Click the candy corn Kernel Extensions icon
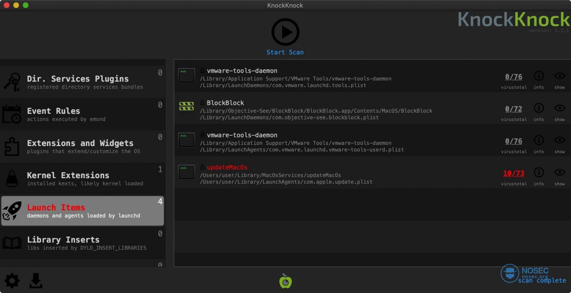571x293 pixels. (x=12, y=179)
